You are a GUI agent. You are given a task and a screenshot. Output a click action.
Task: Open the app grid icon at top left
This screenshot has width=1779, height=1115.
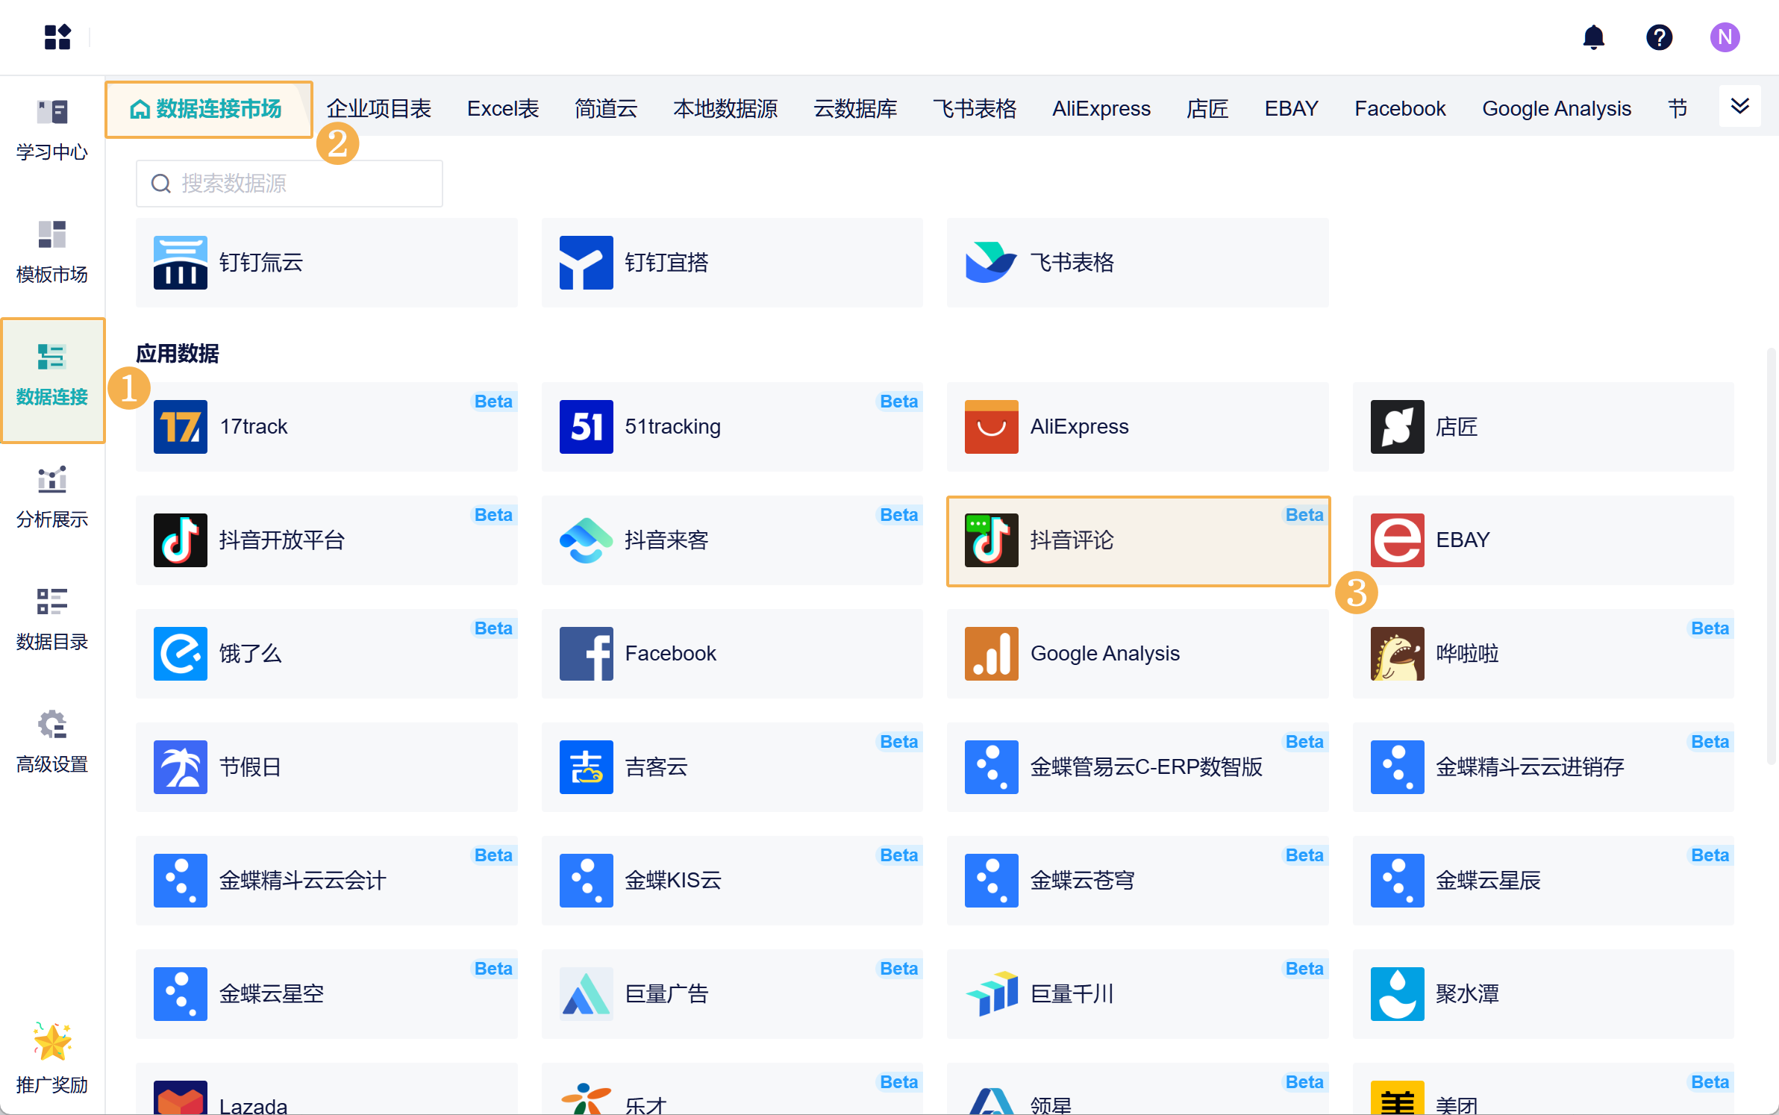tap(57, 37)
